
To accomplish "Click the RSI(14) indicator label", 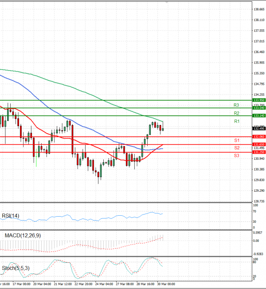I will click(x=11, y=216).
